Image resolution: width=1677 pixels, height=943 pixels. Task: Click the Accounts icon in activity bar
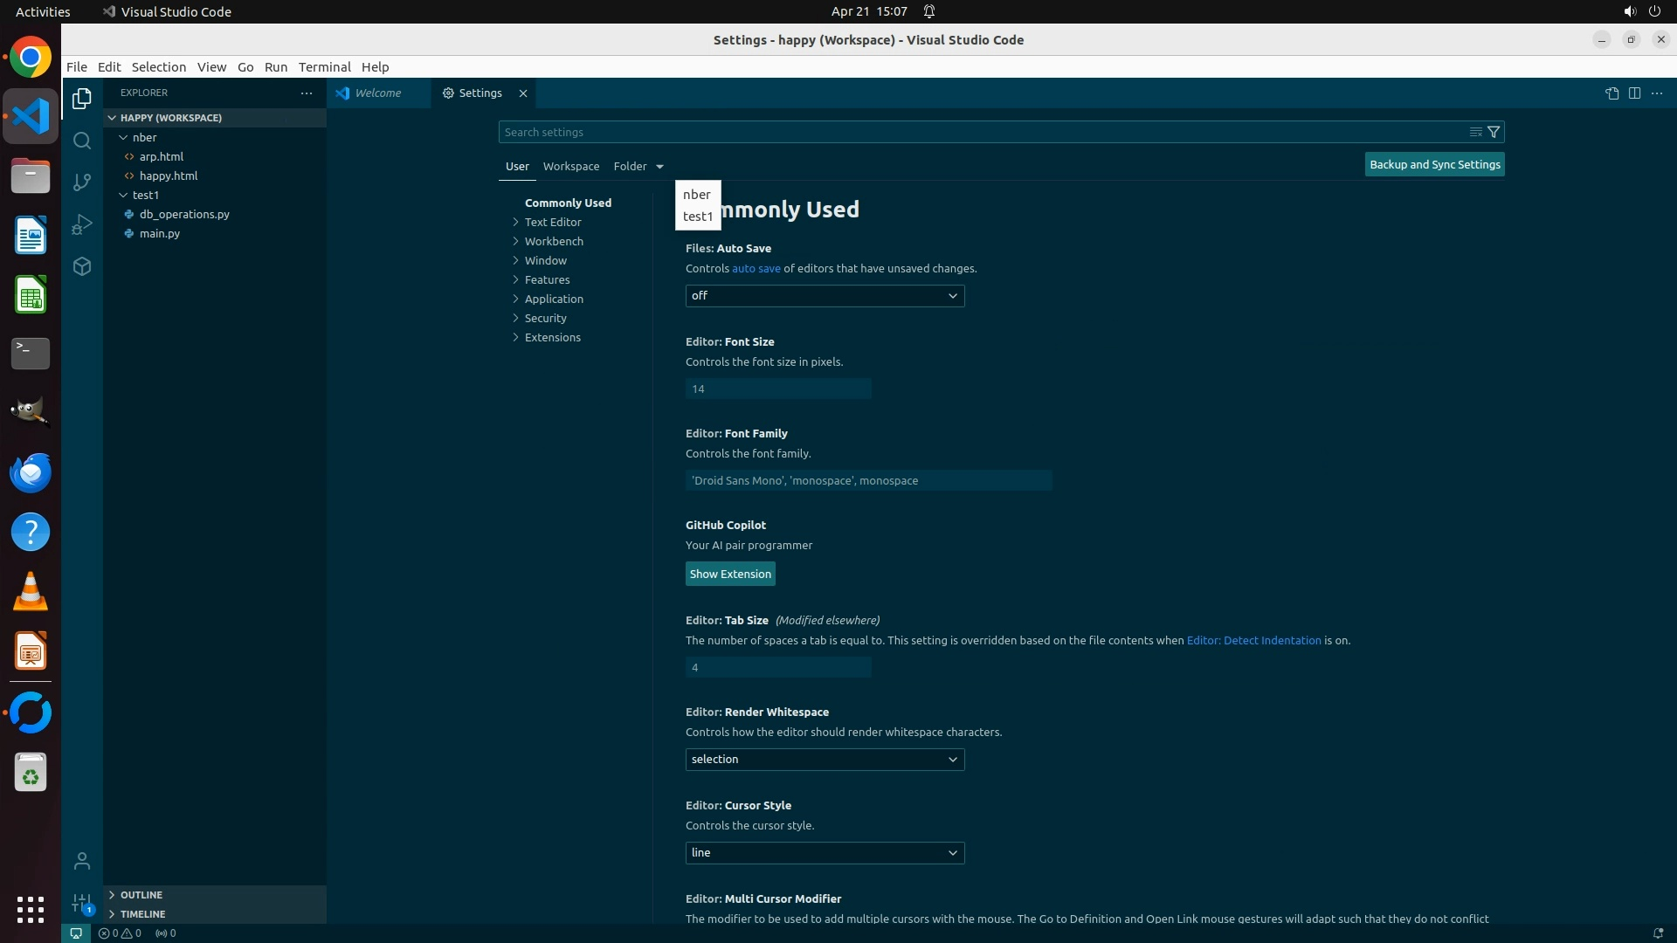(82, 861)
